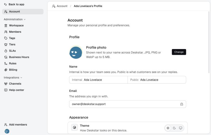Click the Theme half-circle icon

[x=74, y=127]
